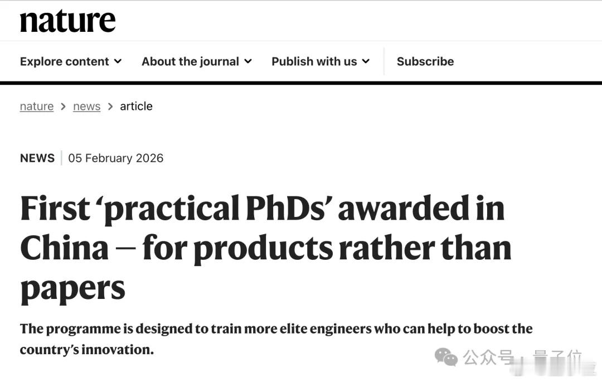Click the nature logo at top
This screenshot has height=382, width=602.
coord(67,21)
